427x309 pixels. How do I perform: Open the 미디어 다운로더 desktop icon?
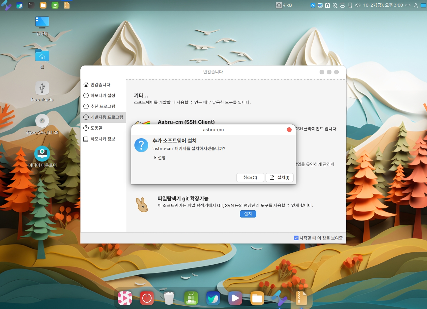42,154
